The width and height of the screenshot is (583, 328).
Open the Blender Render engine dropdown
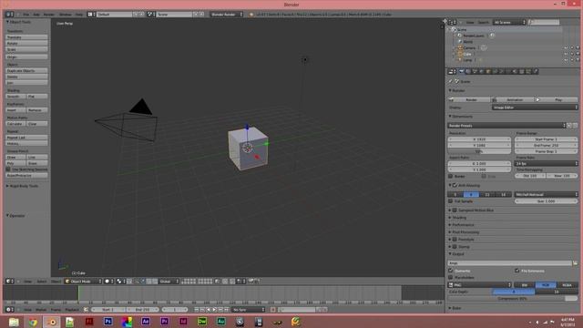pyautogui.click(x=227, y=15)
